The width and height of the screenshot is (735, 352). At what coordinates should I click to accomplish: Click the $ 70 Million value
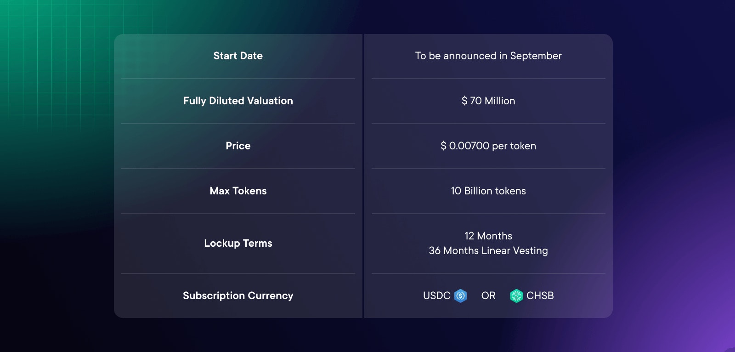pos(488,101)
